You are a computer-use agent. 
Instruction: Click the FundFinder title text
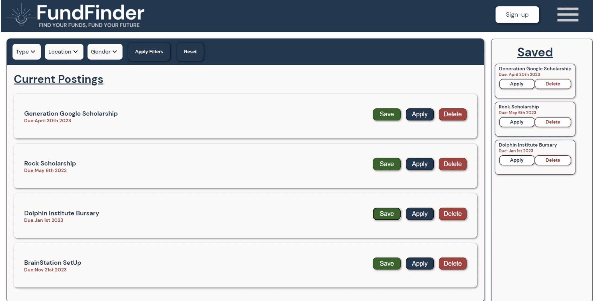[x=90, y=13]
